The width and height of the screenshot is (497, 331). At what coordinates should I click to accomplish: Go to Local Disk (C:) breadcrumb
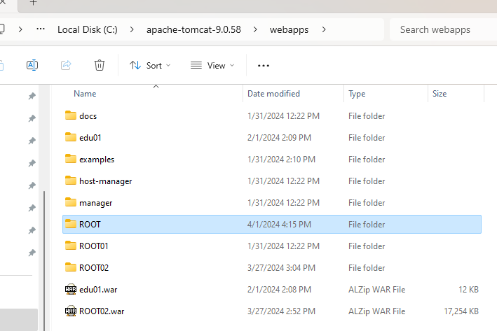pyautogui.click(x=88, y=29)
